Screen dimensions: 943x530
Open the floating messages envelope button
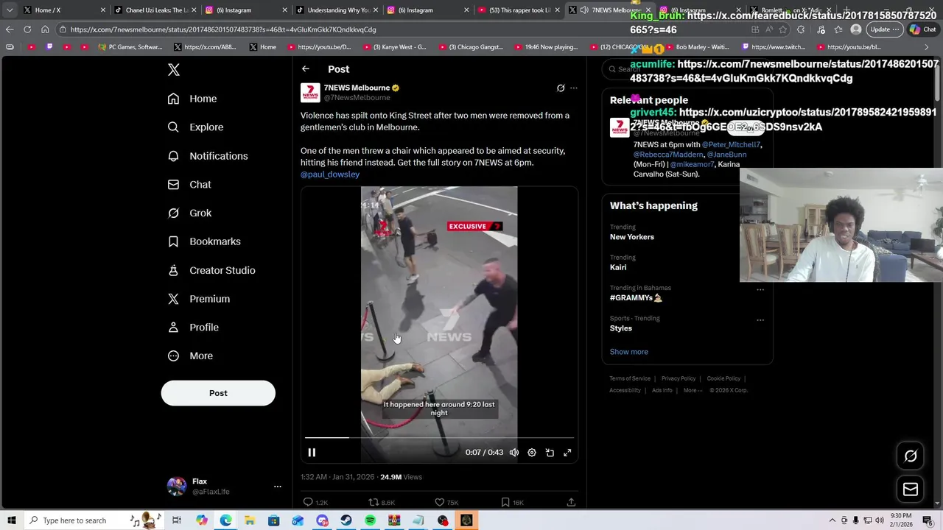[911, 490]
